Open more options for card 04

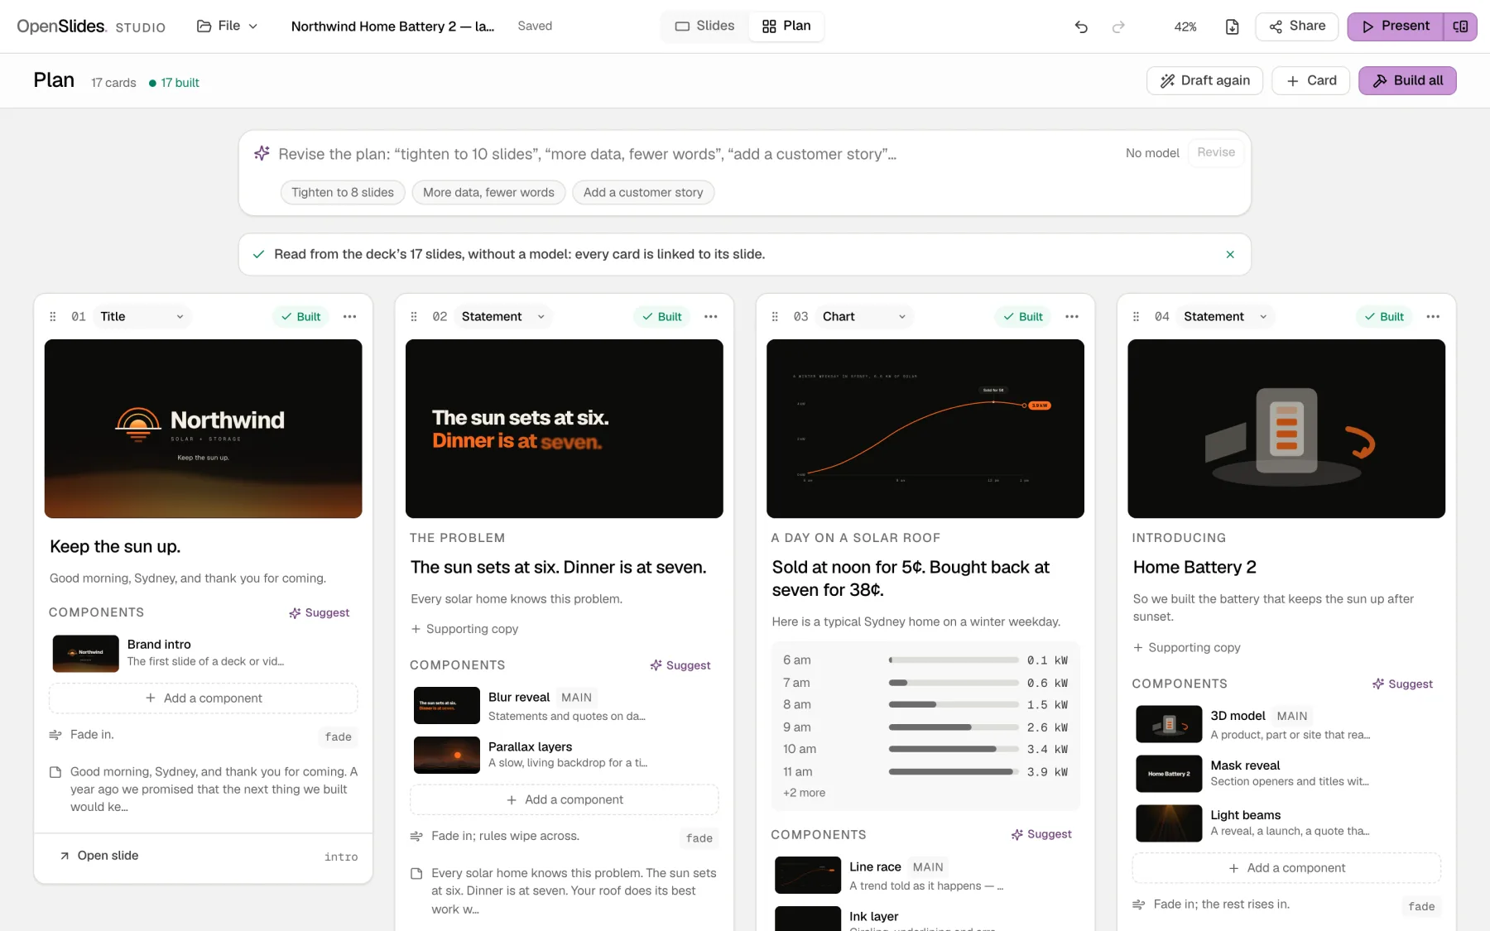pyautogui.click(x=1433, y=316)
